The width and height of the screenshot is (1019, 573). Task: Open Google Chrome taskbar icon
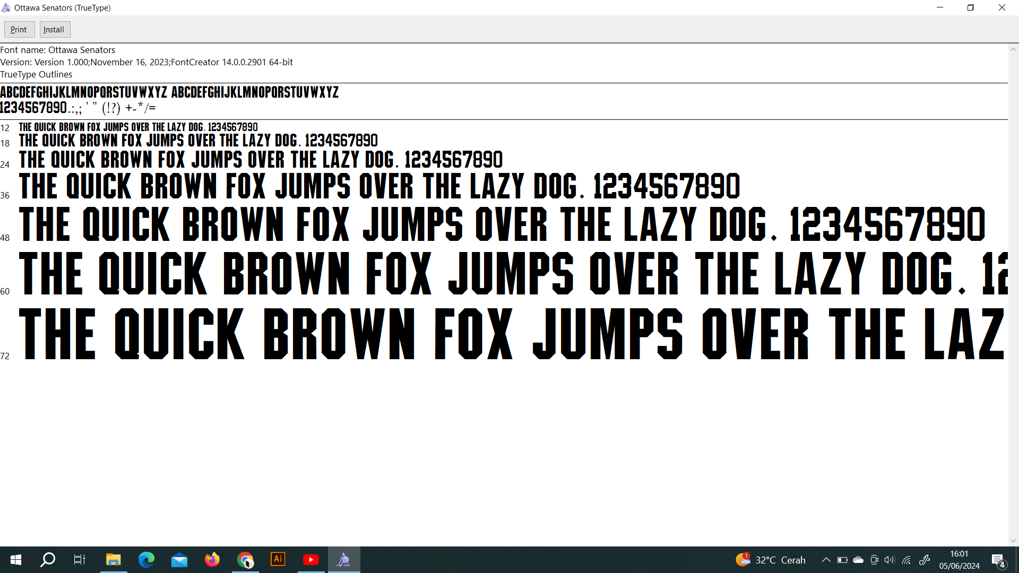(245, 560)
